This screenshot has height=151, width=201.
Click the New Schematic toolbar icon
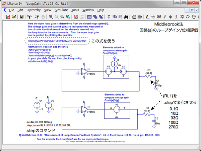pyautogui.click(x=7, y=16)
